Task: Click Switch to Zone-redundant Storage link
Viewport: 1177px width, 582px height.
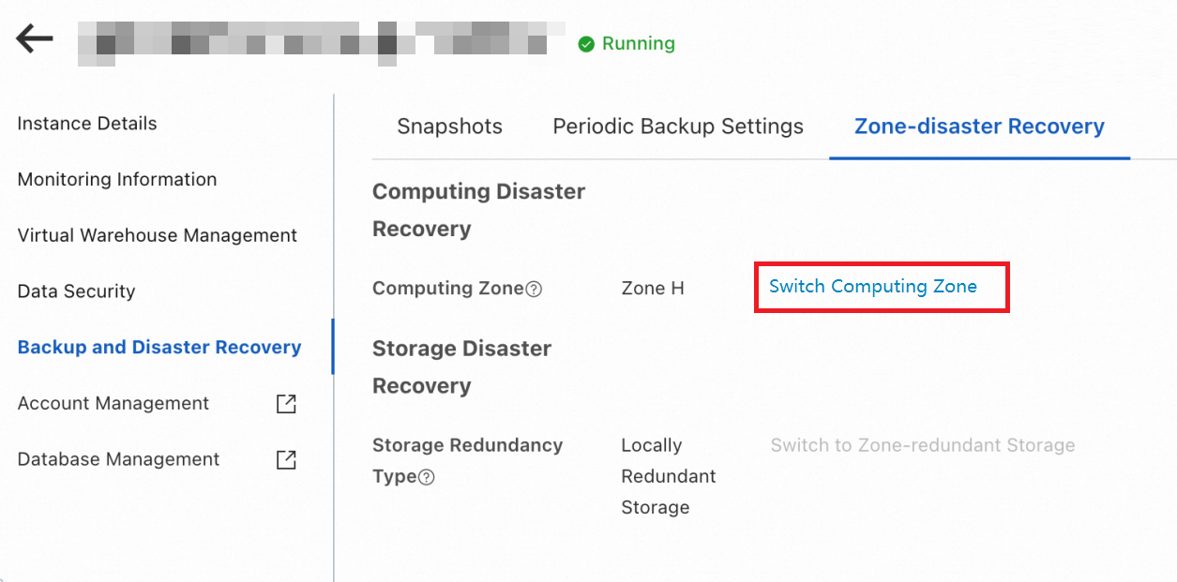Action: [x=923, y=445]
